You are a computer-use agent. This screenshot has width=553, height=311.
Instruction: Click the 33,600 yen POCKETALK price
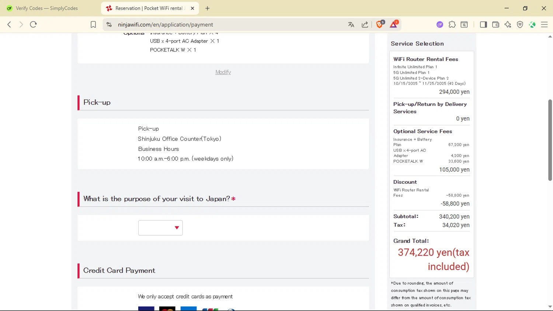(x=459, y=162)
